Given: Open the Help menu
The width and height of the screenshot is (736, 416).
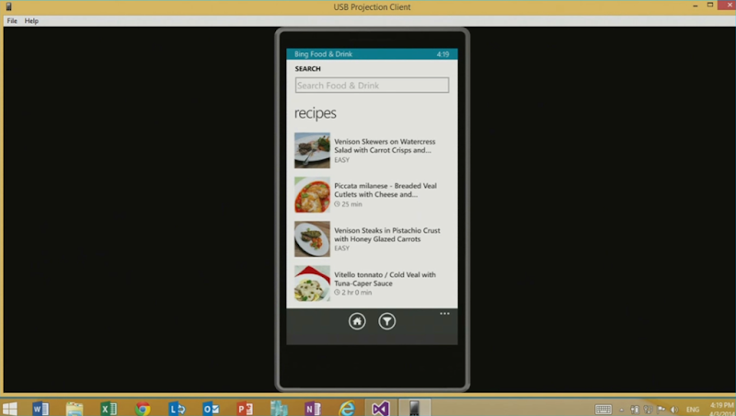Looking at the screenshot, I should pos(31,20).
